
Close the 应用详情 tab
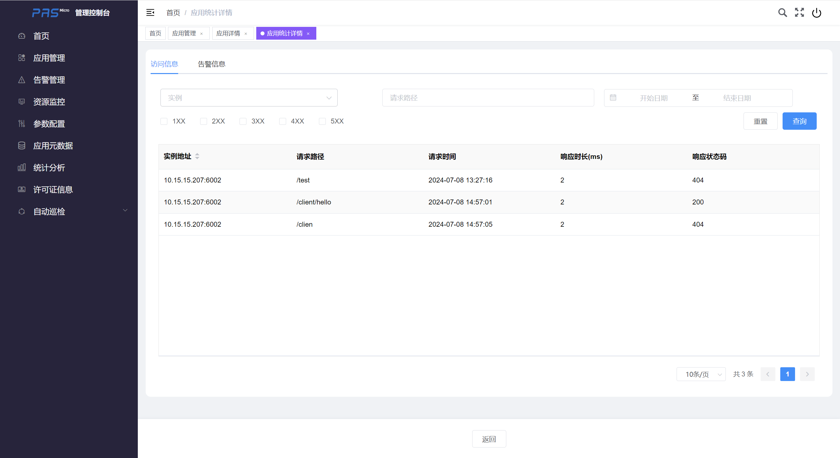246,34
